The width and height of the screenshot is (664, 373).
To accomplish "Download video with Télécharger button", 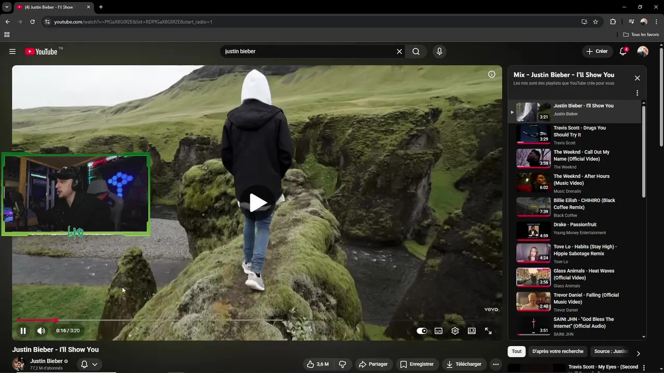I will (x=464, y=364).
